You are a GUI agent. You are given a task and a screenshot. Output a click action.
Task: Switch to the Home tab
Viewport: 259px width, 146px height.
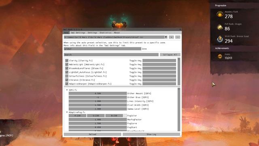click(x=66, y=32)
